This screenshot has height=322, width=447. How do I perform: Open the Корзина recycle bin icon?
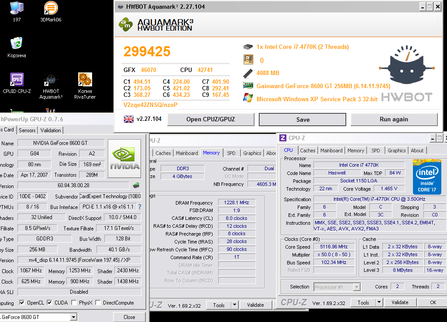(17, 47)
